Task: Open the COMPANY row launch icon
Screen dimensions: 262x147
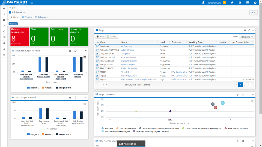Action: 97,46
